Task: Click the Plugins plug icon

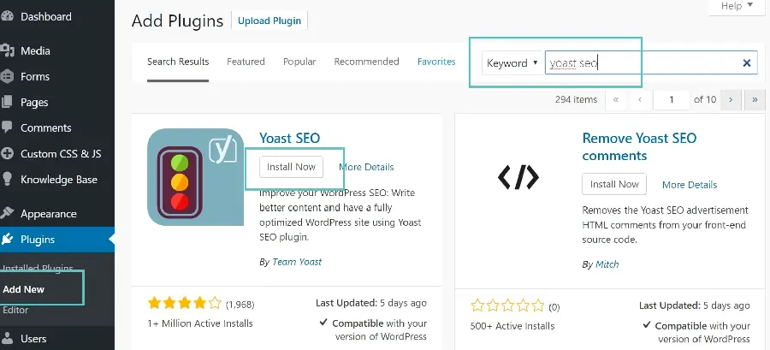Action: pos(7,240)
